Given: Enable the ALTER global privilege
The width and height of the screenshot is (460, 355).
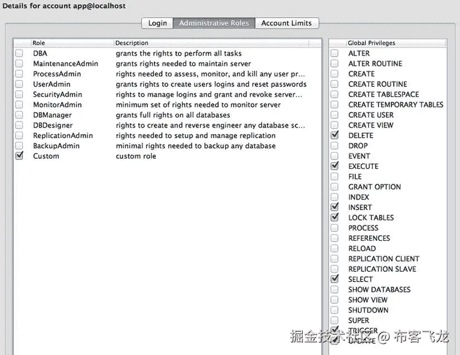Looking at the screenshot, I should tap(335, 54).
